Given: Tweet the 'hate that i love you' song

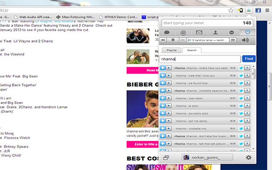Looking at the screenshot, I should pyautogui.click(x=241, y=76).
